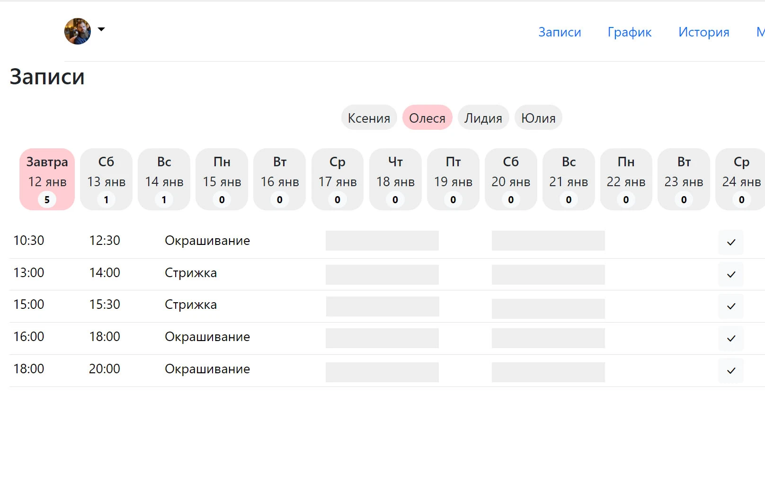Select Ср 17 янв day tab

pyautogui.click(x=337, y=179)
